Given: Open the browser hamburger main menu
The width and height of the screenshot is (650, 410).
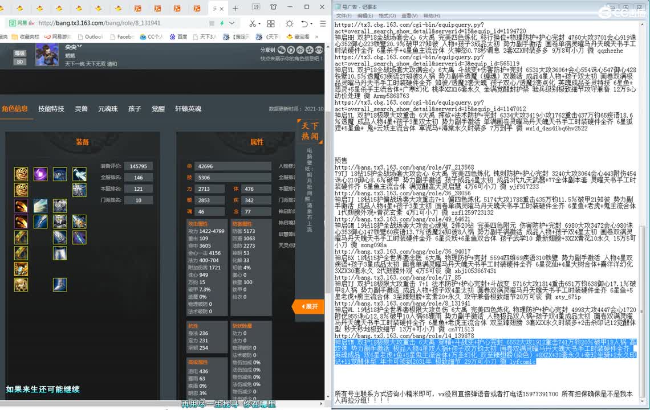Looking at the screenshot, I should (x=322, y=23).
